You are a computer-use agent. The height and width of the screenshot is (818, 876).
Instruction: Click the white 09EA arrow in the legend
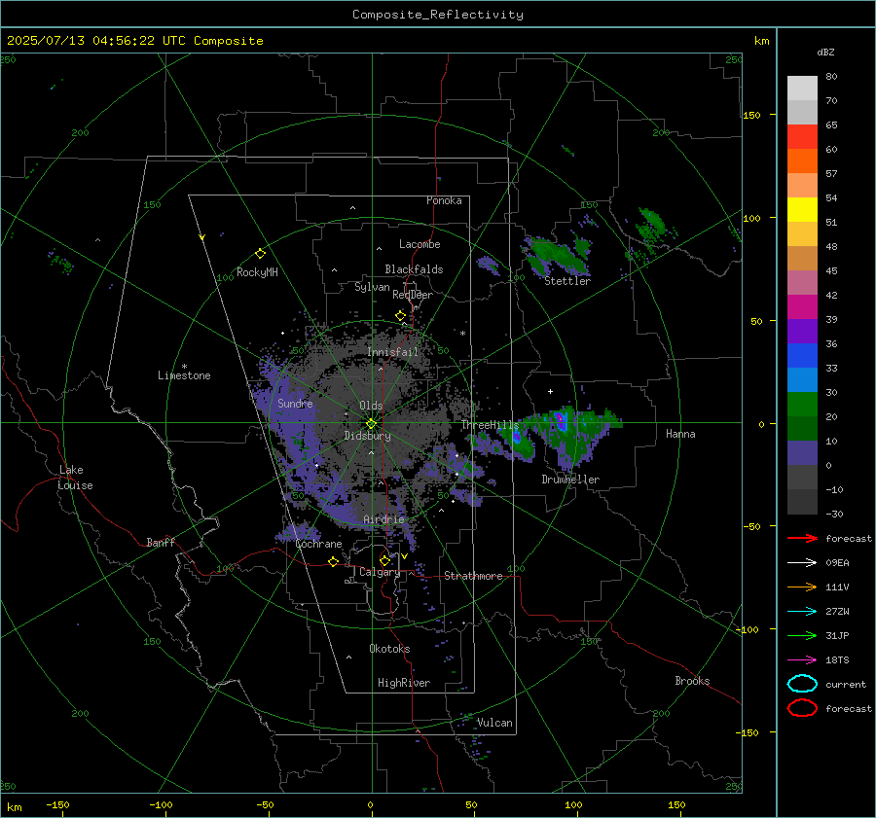click(x=802, y=563)
